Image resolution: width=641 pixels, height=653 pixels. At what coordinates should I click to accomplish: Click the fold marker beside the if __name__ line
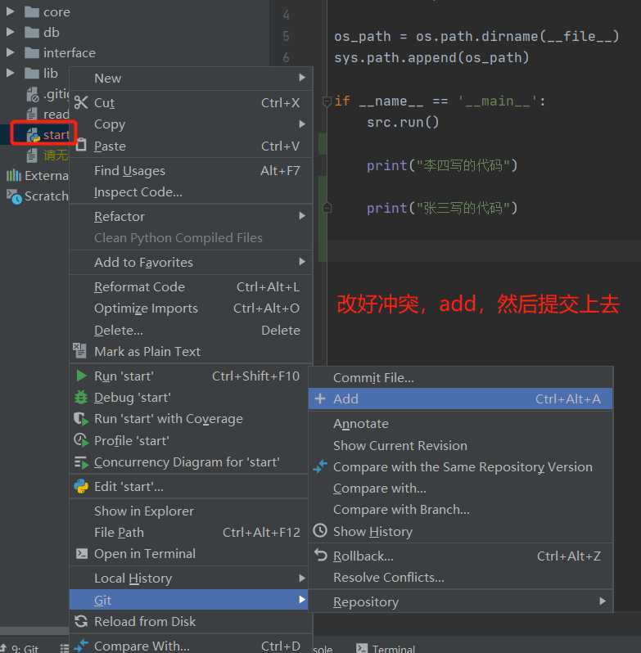327,101
